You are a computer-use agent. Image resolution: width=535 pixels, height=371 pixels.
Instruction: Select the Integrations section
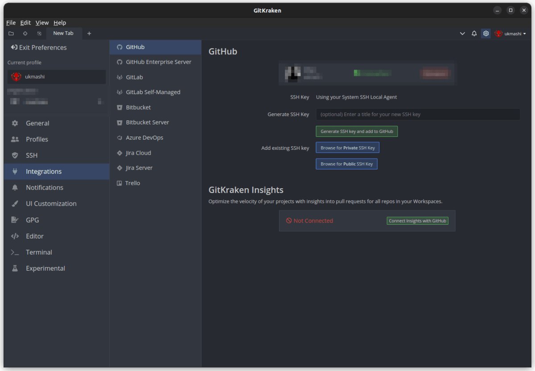pos(57,171)
